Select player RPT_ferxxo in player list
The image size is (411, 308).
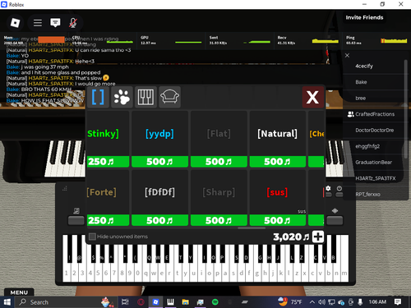(x=374, y=195)
